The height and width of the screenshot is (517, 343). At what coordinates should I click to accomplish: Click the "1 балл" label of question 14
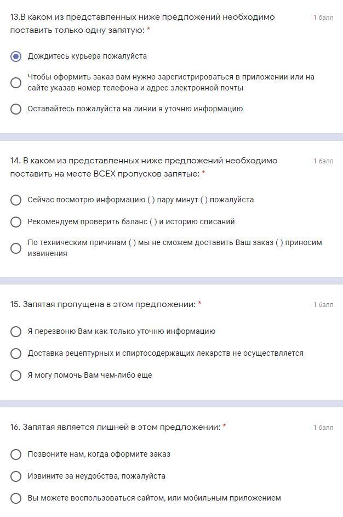323,161
